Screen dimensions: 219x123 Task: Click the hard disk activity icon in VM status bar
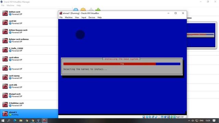tap(144, 117)
